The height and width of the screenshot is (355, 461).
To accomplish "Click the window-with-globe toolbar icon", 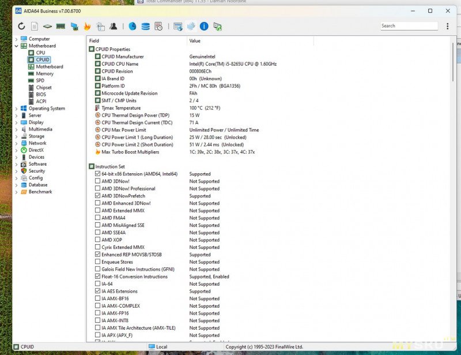I will [178, 27].
